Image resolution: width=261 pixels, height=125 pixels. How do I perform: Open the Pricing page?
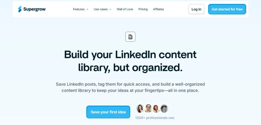click(x=143, y=9)
